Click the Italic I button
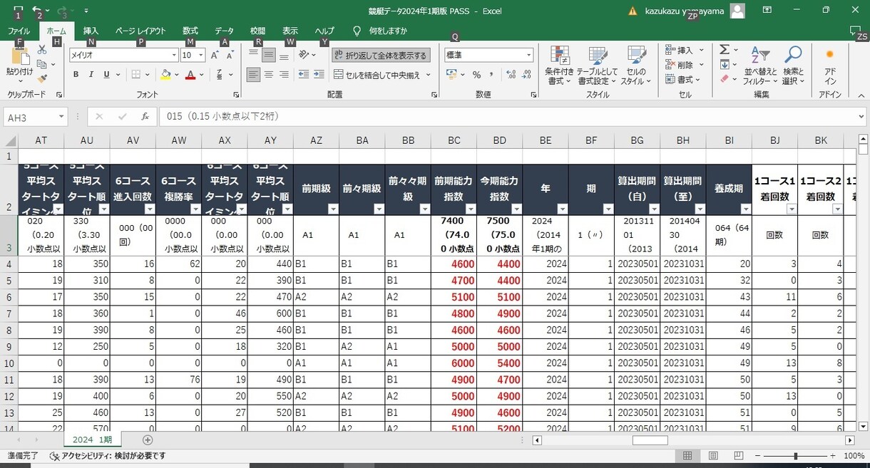This screenshot has width=870, height=468. pos(91,74)
